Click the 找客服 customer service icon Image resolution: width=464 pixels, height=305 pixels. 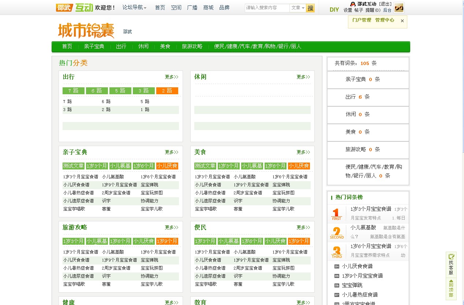pyautogui.click(x=451, y=264)
